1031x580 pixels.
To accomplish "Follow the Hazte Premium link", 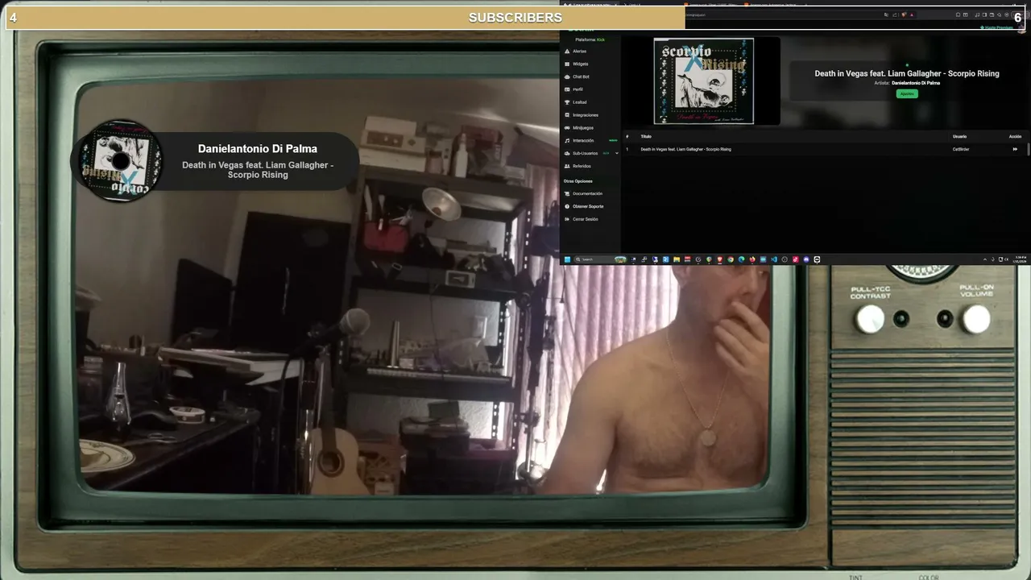I will click(x=996, y=27).
